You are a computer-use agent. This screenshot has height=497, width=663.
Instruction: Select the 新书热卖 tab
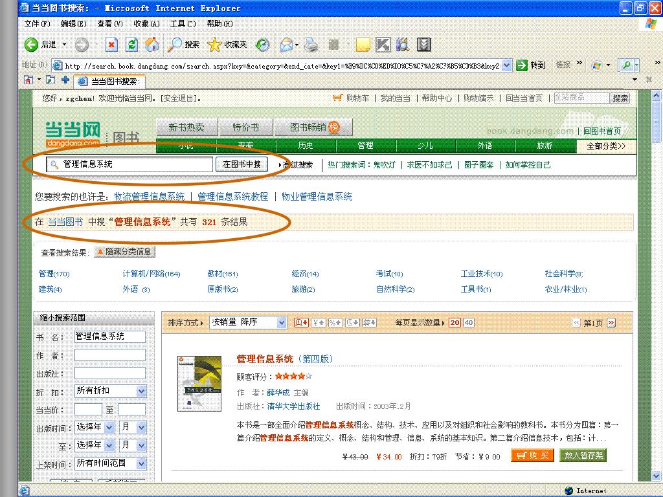point(186,127)
